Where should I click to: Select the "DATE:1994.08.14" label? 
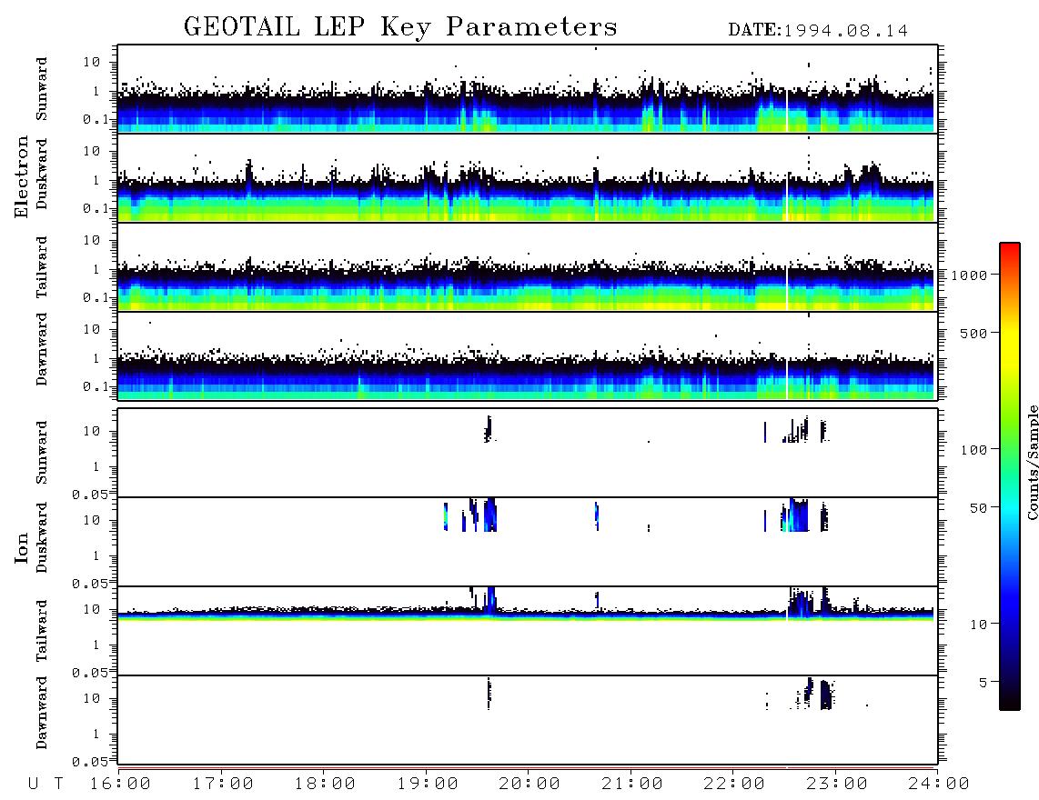coord(818,30)
